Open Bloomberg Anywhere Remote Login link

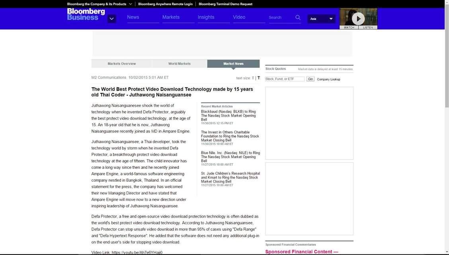pyautogui.click(x=165, y=4)
